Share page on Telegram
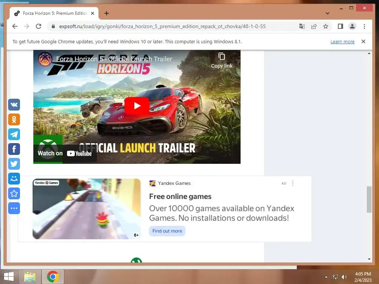 click(x=14, y=134)
